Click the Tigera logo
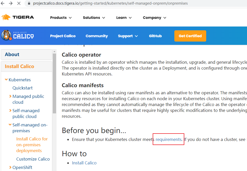247x171 pixels. tap(17, 17)
